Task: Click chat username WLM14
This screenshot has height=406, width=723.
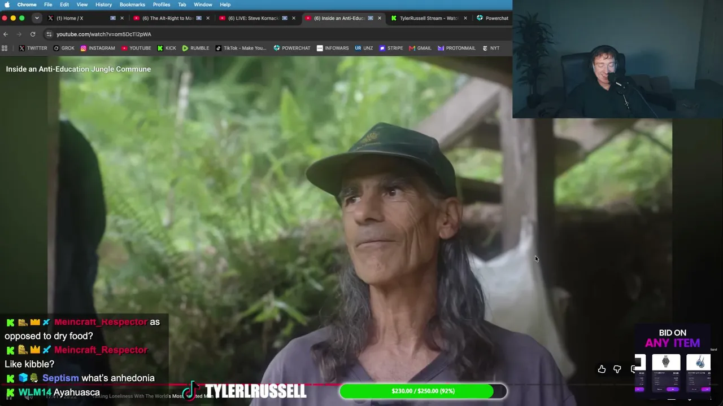Action: 35,392
